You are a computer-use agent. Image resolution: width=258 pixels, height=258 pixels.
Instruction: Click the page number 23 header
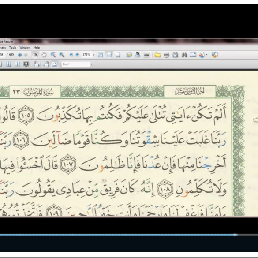point(16,92)
